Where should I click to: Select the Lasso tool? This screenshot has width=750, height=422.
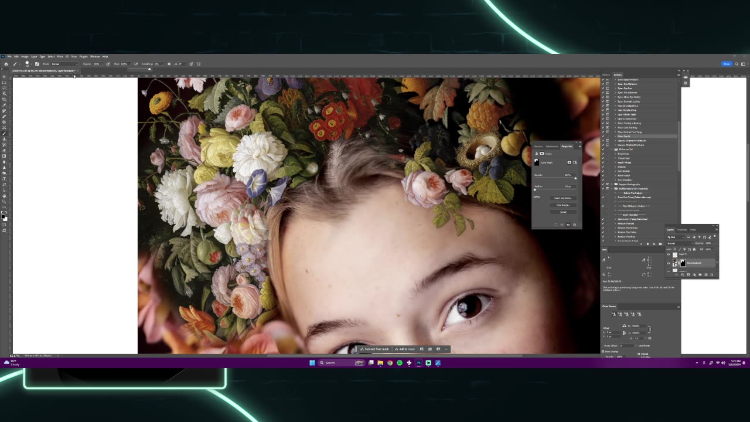[4, 88]
